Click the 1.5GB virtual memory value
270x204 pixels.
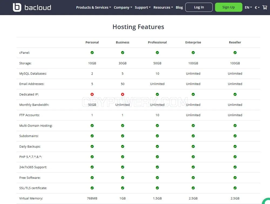point(157,198)
